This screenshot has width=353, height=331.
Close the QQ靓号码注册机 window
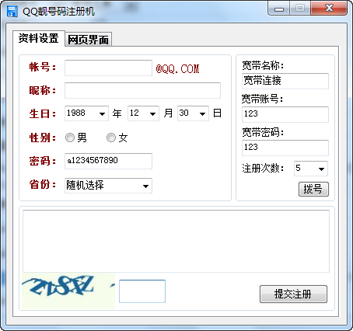click(x=329, y=8)
